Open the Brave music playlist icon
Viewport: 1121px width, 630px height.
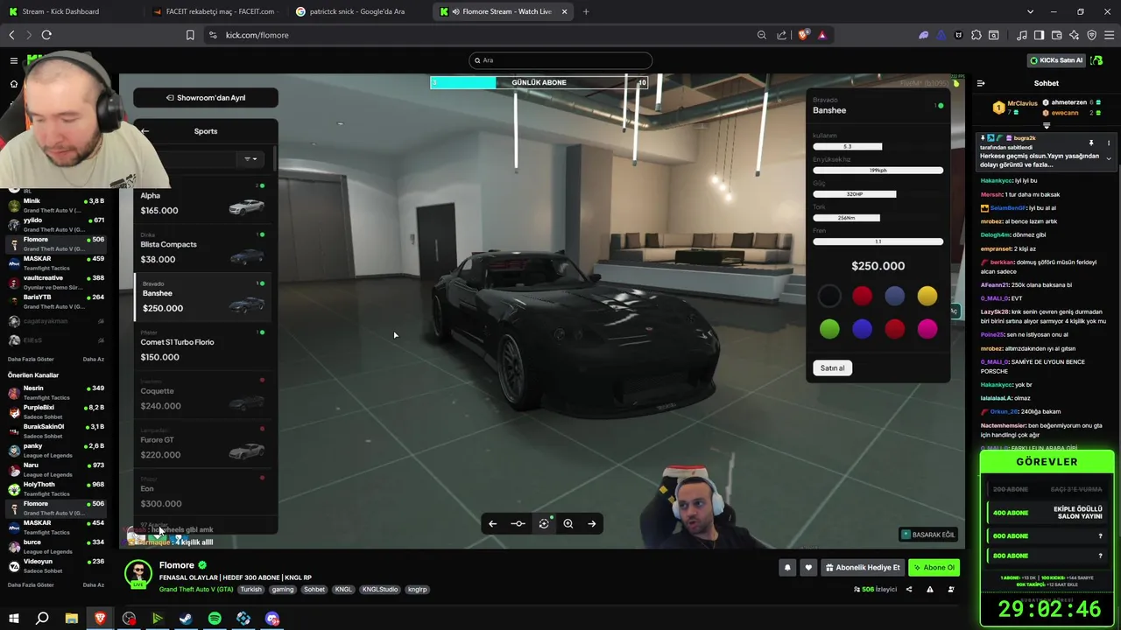(x=1022, y=35)
